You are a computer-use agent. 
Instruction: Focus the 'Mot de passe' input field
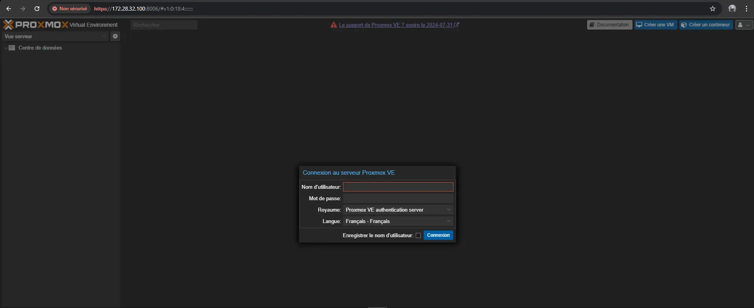click(398, 199)
